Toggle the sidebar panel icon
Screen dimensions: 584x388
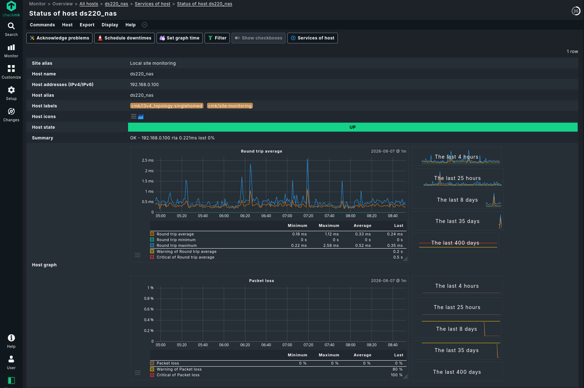coord(11,381)
